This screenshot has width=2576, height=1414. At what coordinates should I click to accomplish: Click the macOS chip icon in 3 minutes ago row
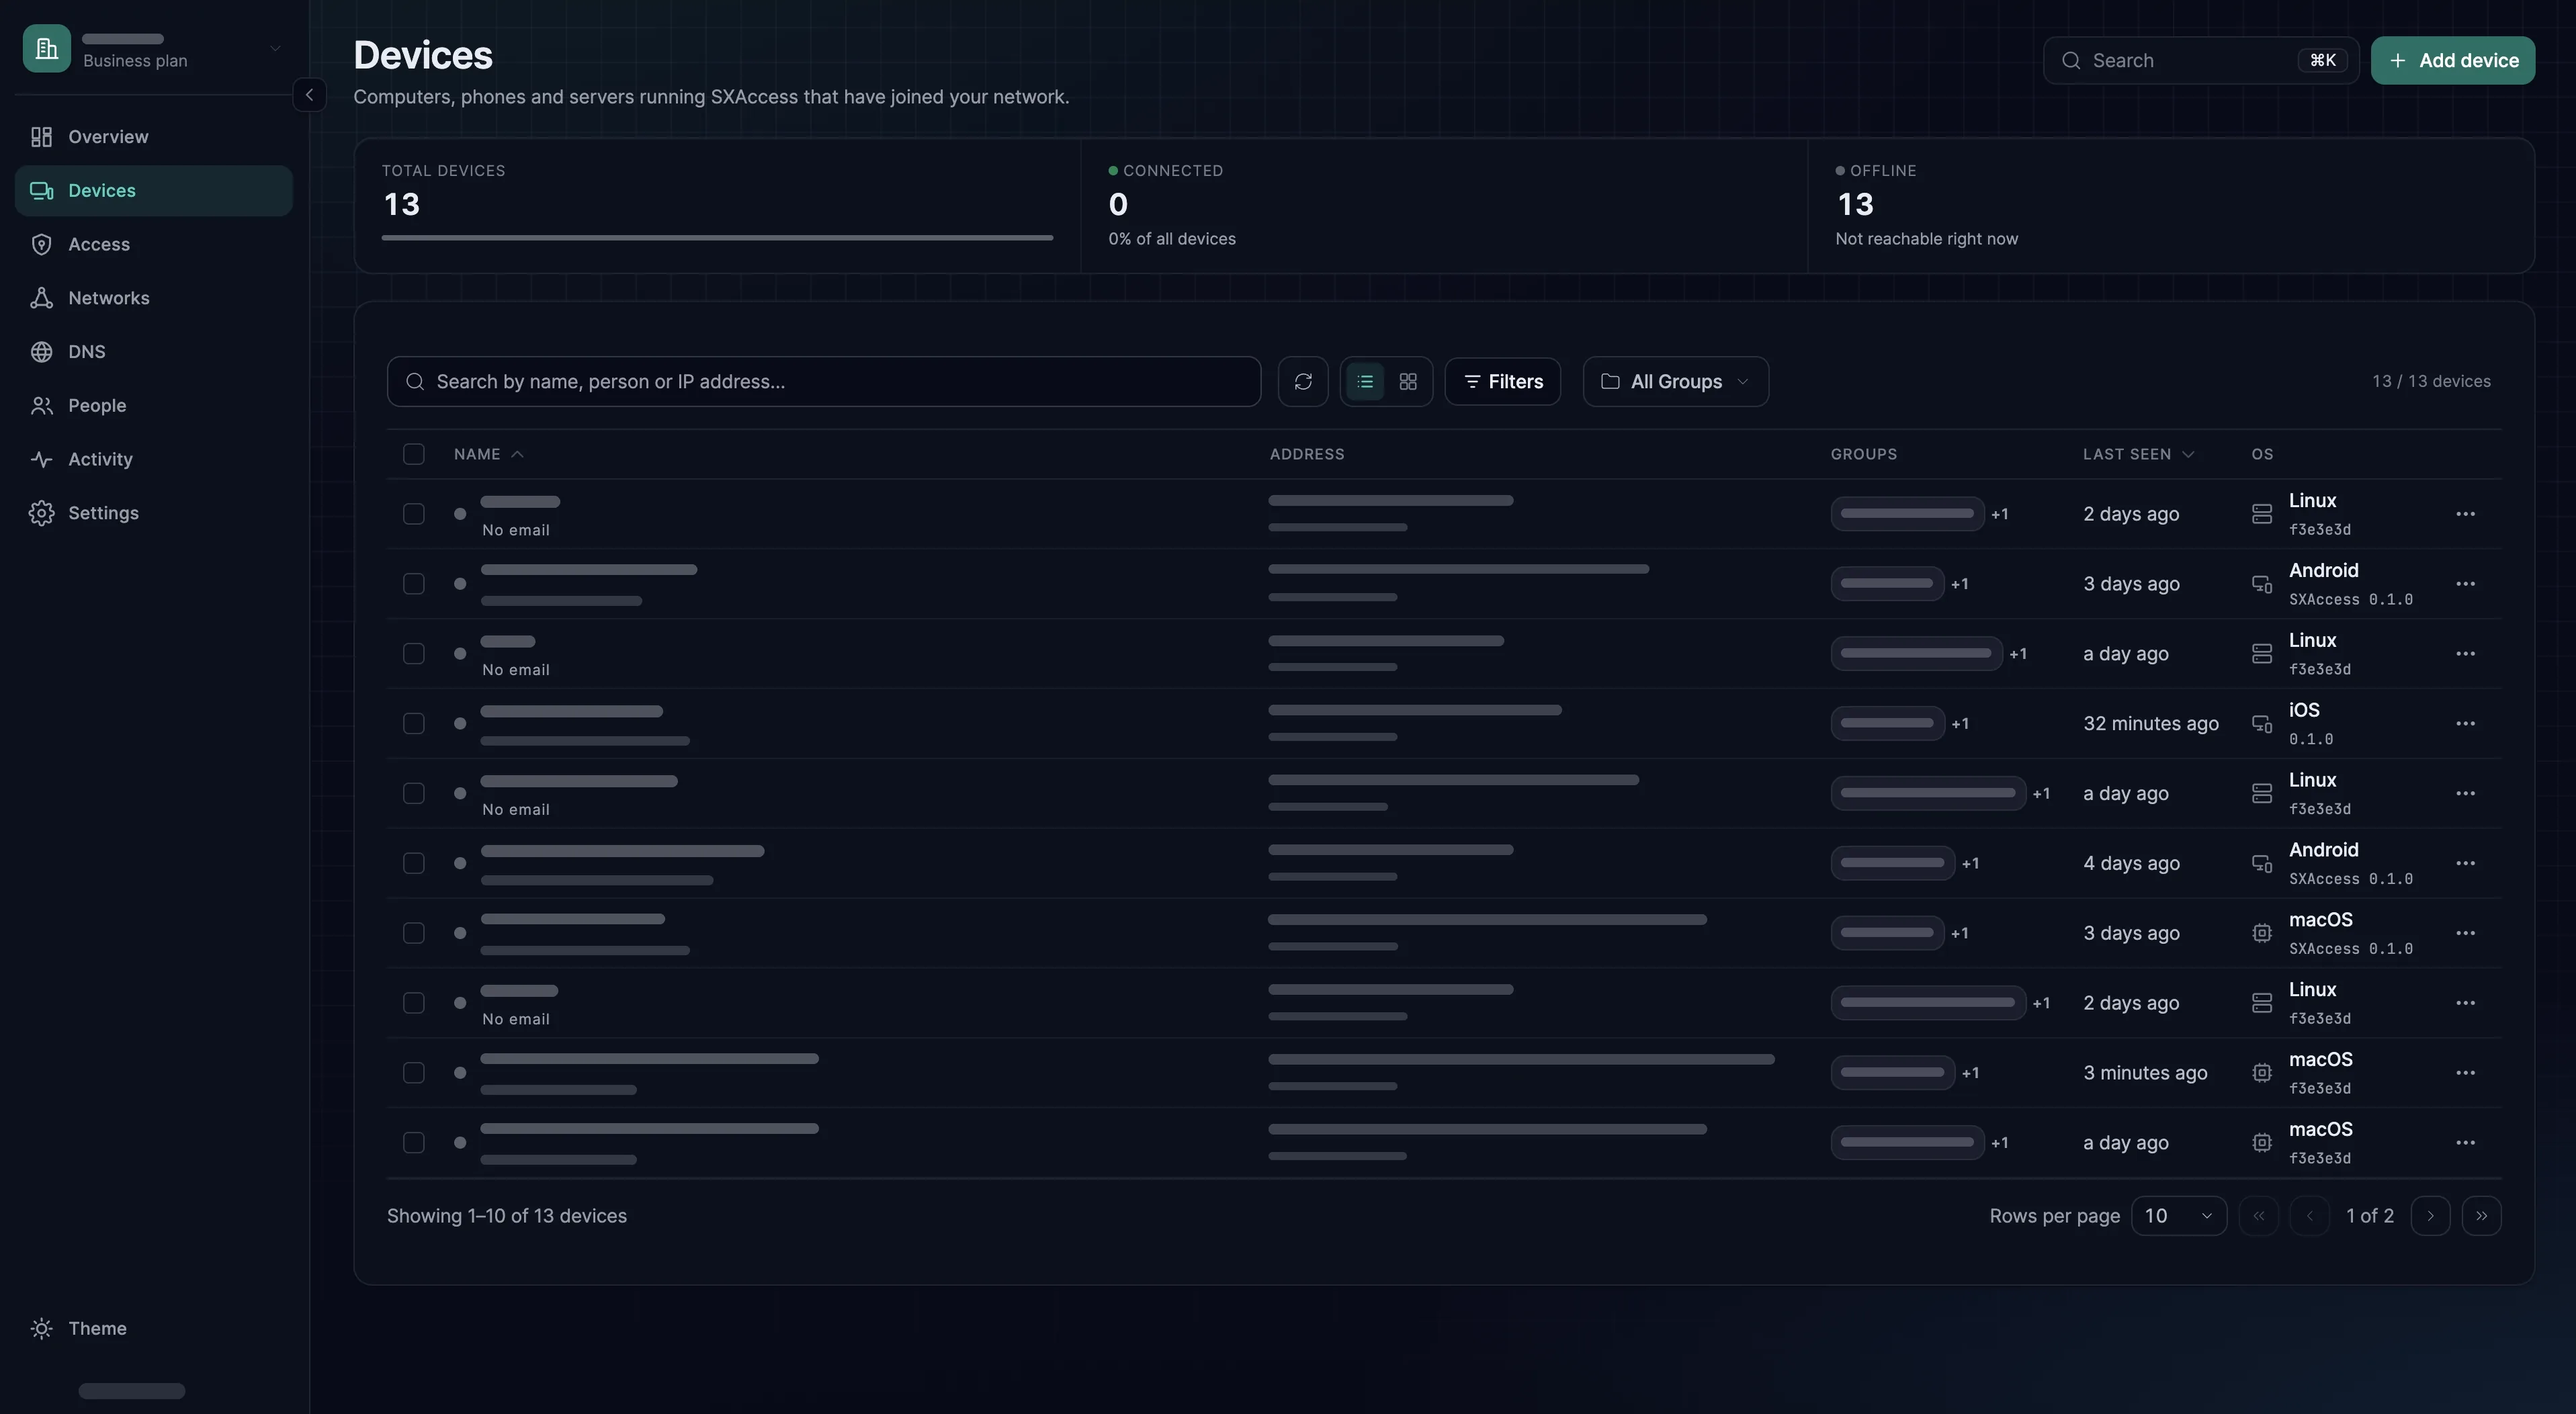pos(2261,1073)
